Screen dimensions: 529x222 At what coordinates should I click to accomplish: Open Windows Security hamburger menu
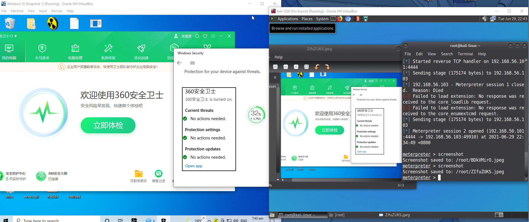(x=192, y=63)
